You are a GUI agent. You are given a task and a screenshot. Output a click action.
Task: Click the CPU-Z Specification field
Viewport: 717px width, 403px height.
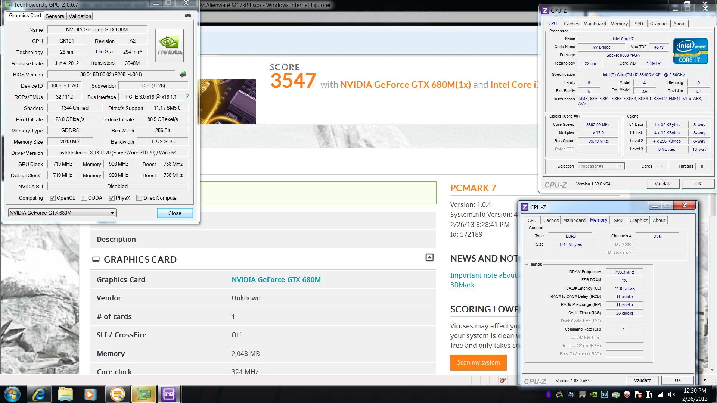pos(644,75)
